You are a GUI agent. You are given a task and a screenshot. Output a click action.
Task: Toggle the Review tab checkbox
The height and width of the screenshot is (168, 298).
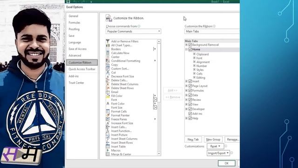[190, 99]
